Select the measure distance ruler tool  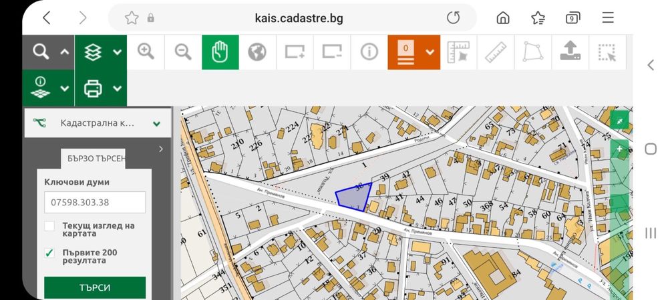496,52
